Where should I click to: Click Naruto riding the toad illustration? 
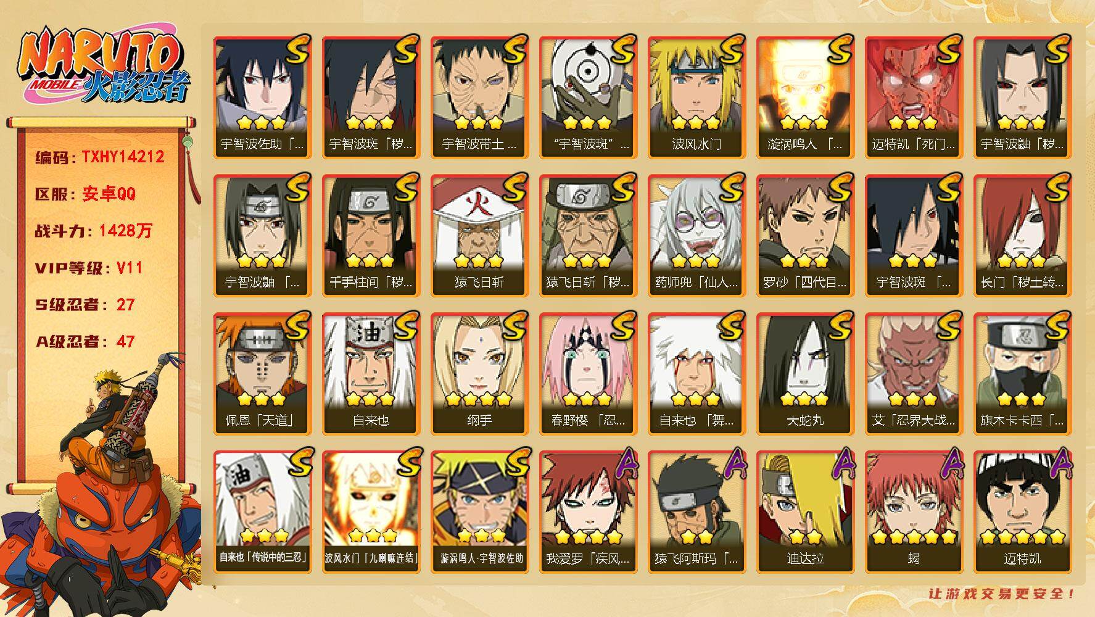click(x=102, y=484)
